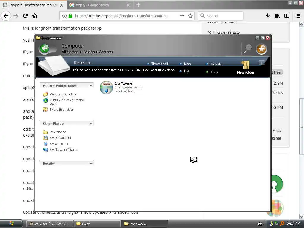Screen dimensions: 304x228
Task: Click Share this folder
Action: [58, 110]
